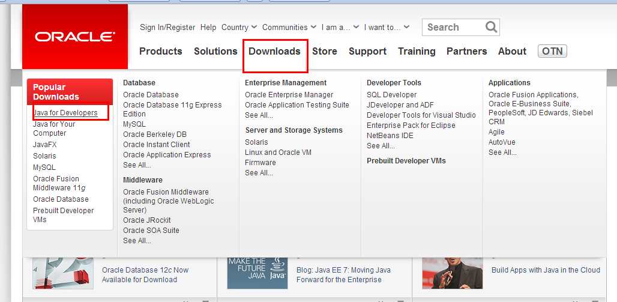Screen dimensions: 617x302
Task: Open the Help link
Action: [208, 27]
